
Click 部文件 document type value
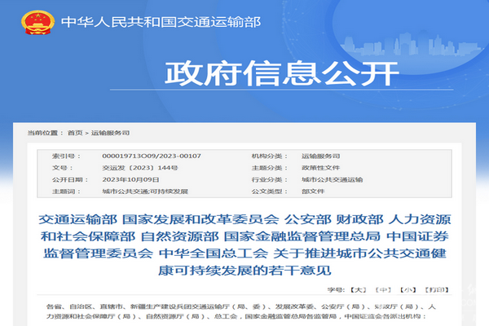click(312, 191)
